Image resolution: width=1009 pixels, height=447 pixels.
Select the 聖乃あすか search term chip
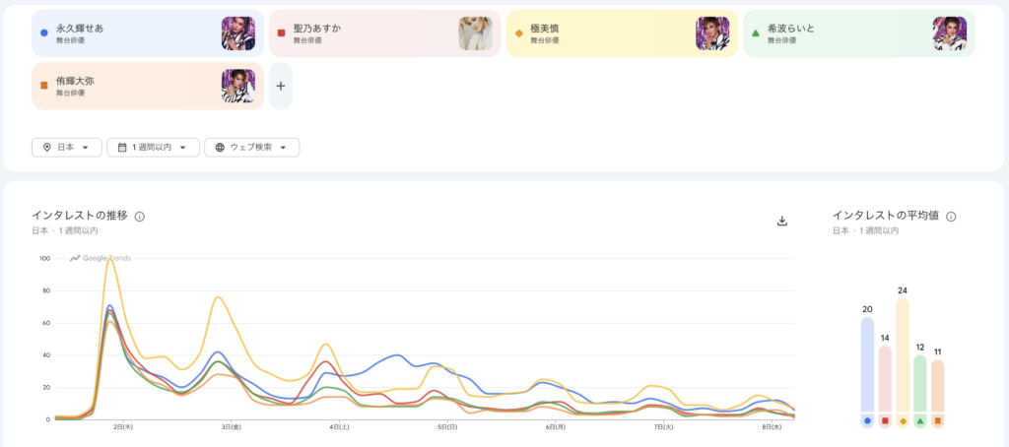click(x=385, y=33)
